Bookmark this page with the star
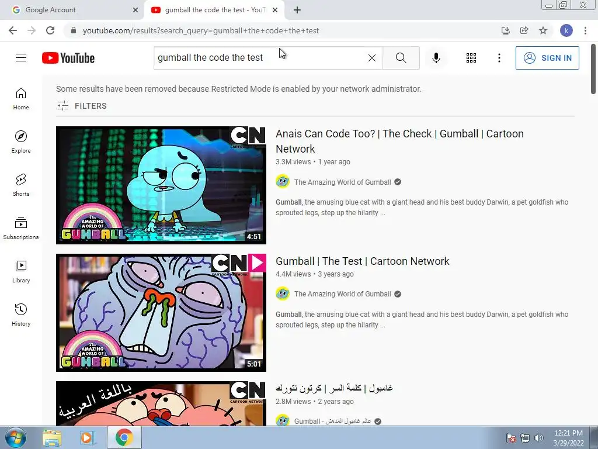598x449 pixels. [x=543, y=30]
